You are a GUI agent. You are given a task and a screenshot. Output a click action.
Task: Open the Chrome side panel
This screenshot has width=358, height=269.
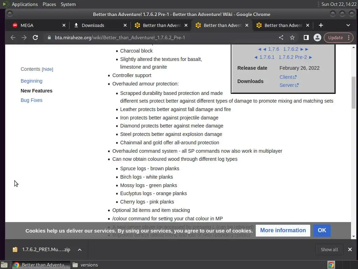(306, 37)
